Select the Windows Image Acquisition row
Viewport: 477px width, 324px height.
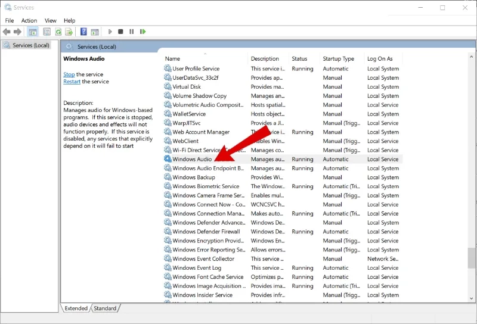tap(283, 286)
